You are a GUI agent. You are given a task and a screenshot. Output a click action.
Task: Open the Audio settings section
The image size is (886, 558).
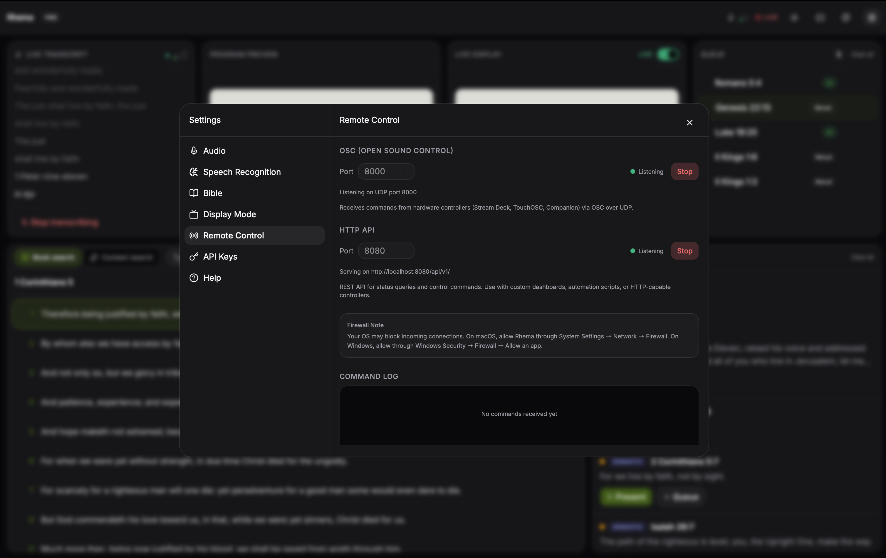254,151
